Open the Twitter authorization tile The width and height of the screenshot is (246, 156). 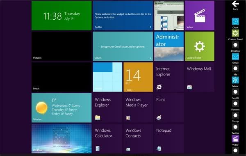point(123,16)
